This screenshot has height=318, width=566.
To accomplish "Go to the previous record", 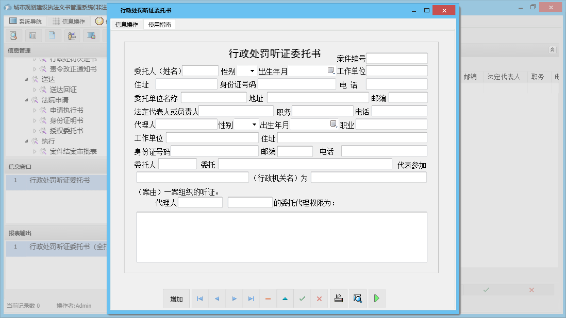I will click(x=217, y=298).
